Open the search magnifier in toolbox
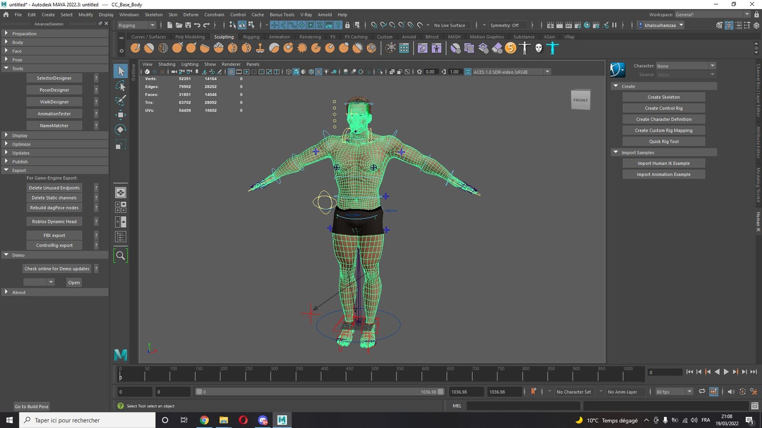Viewport: 762px width, 428px height. tap(120, 256)
